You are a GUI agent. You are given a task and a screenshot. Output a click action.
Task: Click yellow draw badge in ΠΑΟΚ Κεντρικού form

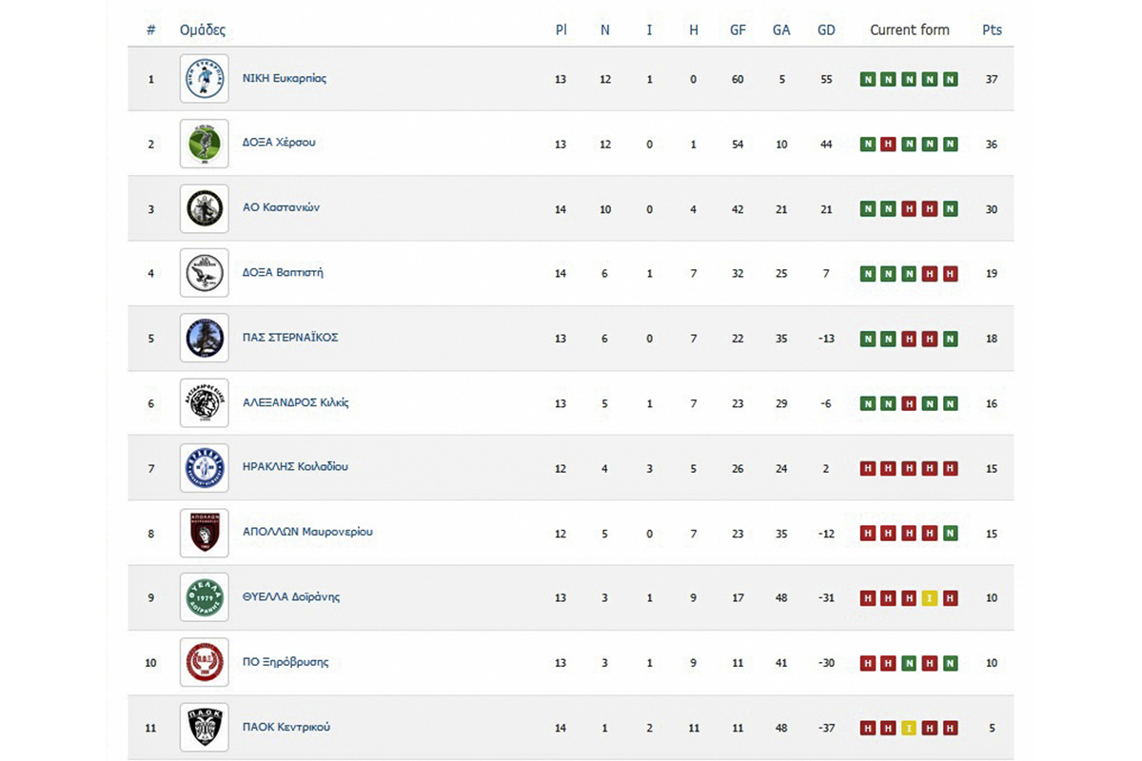coord(909,729)
